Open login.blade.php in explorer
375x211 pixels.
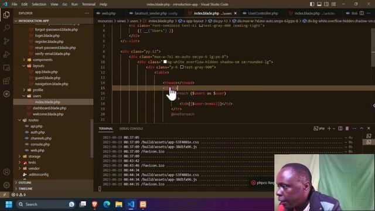click(47, 35)
